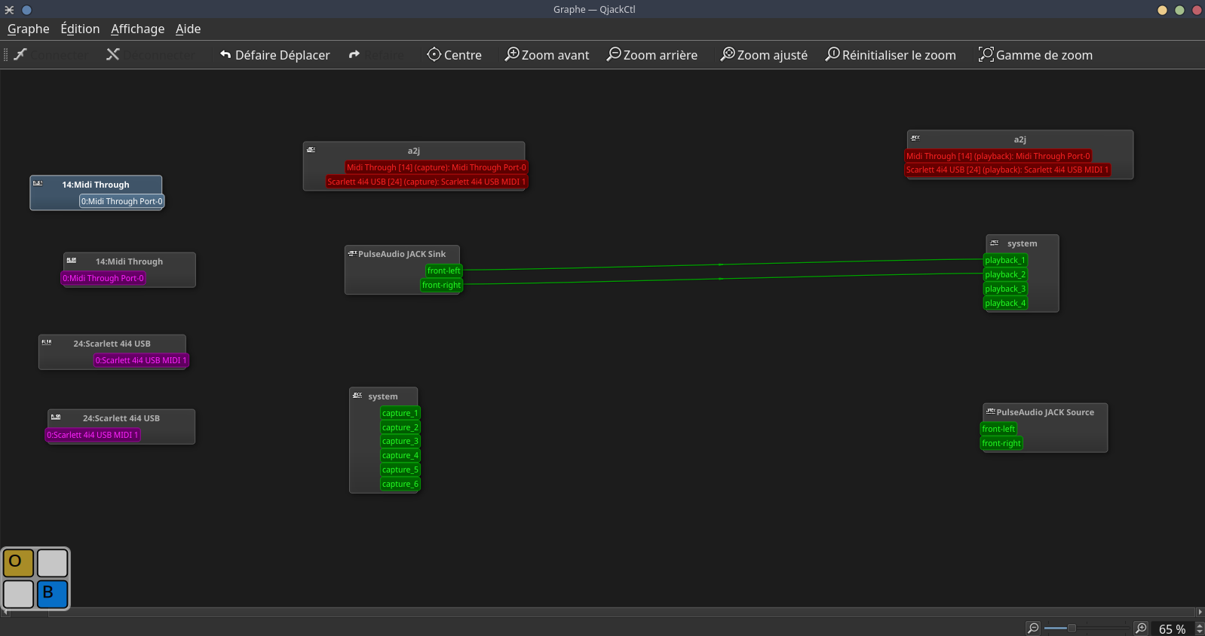Image resolution: width=1205 pixels, height=636 pixels.
Task: Click the yellow O thumbnail tile
Action: [x=18, y=563]
